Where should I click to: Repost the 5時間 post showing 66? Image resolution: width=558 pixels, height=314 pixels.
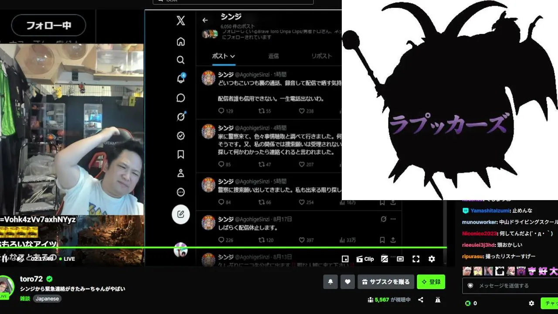[265, 202]
